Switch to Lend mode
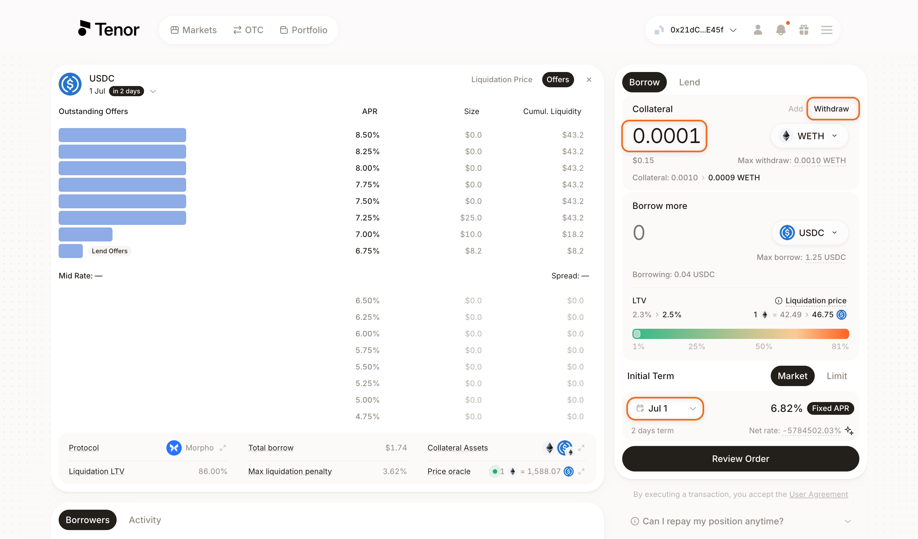Image resolution: width=918 pixels, height=539 pixels. tap(689, 82)
